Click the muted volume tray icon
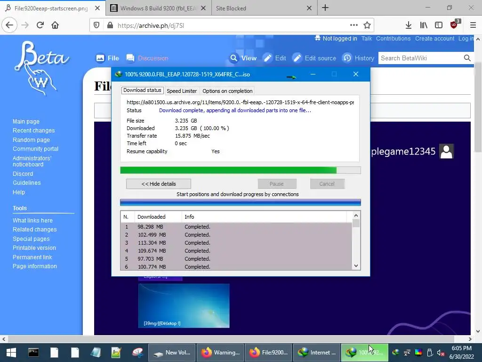The height and width of the screenshot is (362, 482). pyautogui.click(x=441, y=353)
